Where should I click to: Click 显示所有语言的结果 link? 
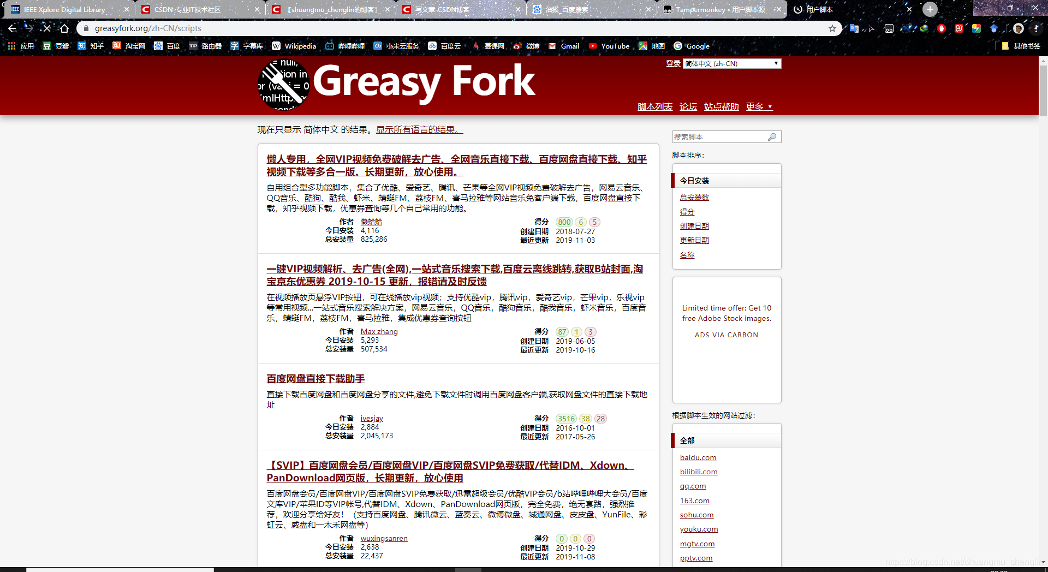pyautogui.click(x=419, y=130)
